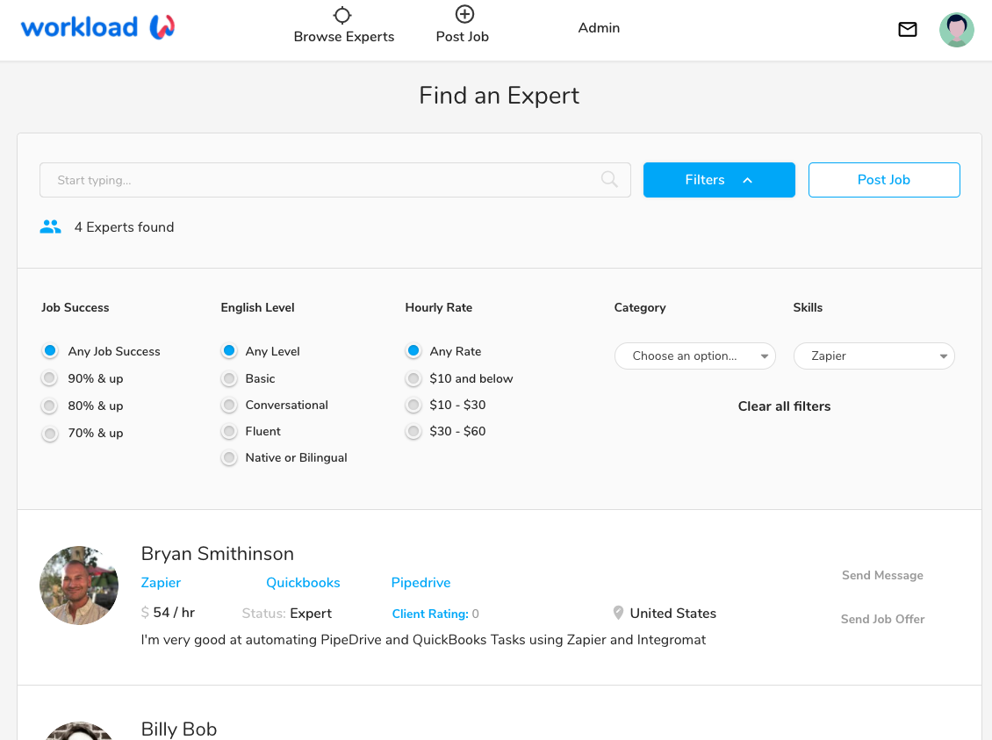
Task: Open Bryan Smithinson's profile name link
Action: pyautogui.click(x=217, y=553)
